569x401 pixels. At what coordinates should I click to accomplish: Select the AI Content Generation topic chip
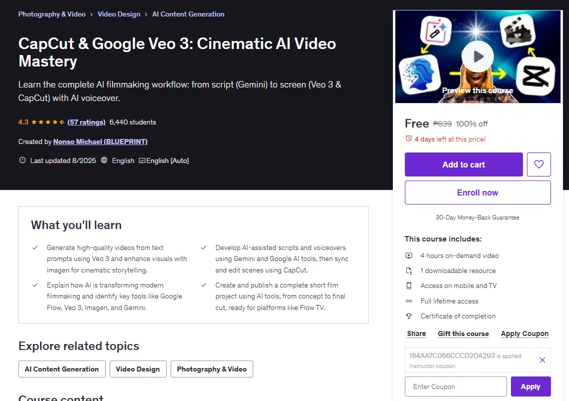point(62,369)
